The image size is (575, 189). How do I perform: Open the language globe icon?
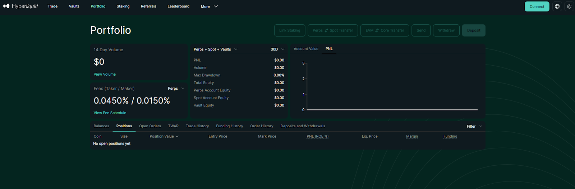557,6
